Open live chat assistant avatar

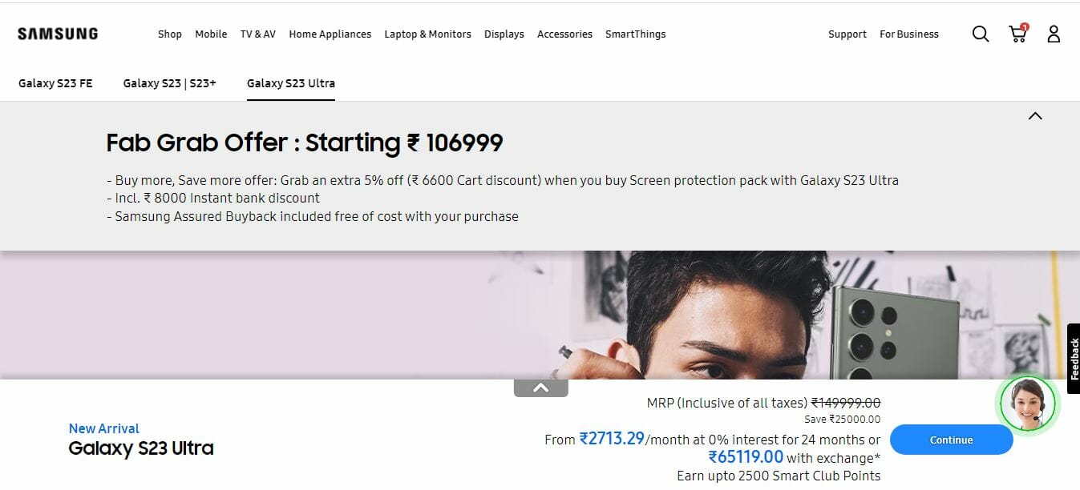1028,403
